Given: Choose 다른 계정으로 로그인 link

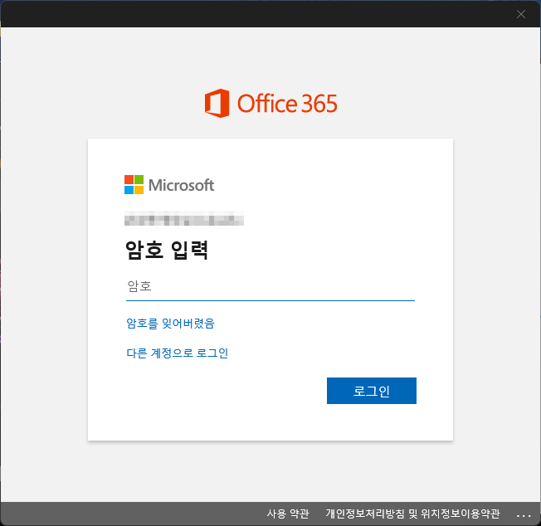Looking at the screenshot, I should pyautogui.click(x=177, y=353).
